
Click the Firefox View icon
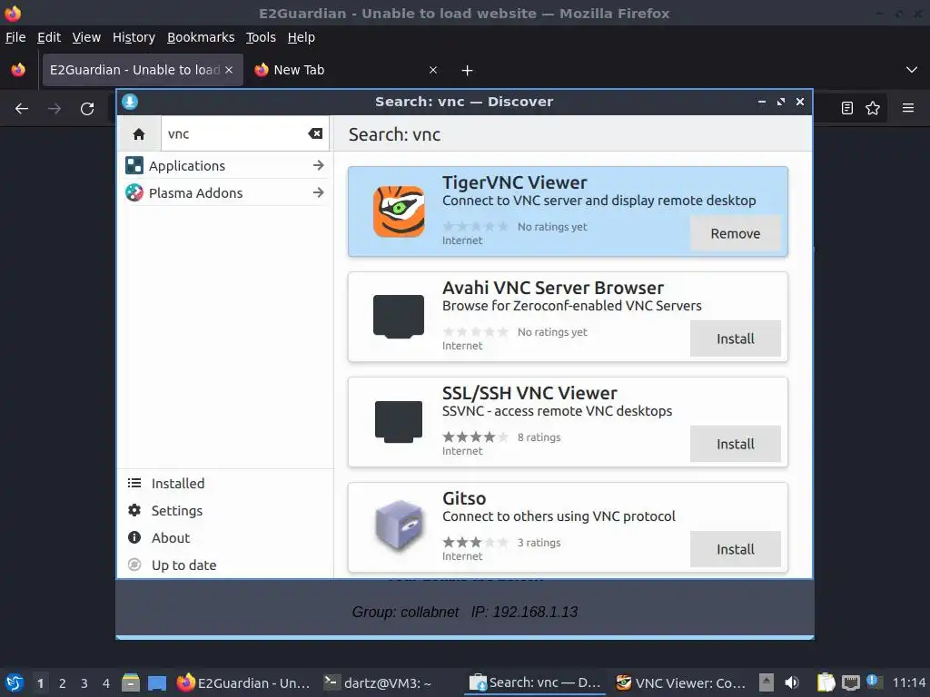(x=18, y=70)
